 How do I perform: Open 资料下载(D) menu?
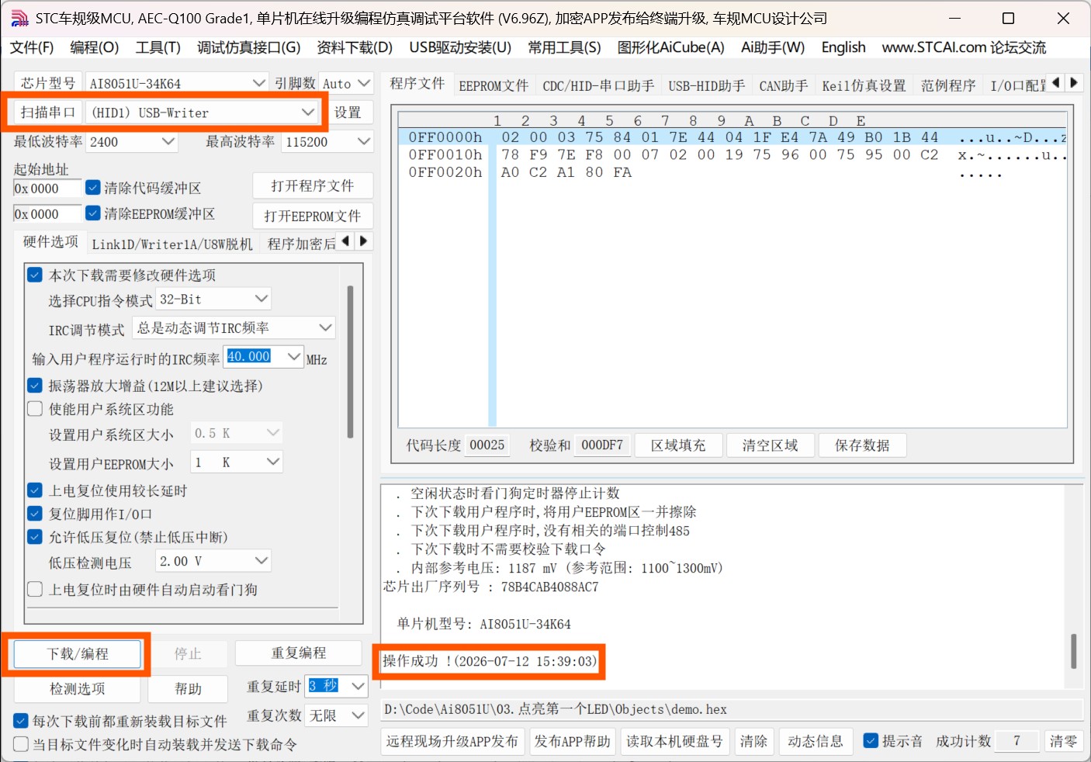(x=355, y=47)
